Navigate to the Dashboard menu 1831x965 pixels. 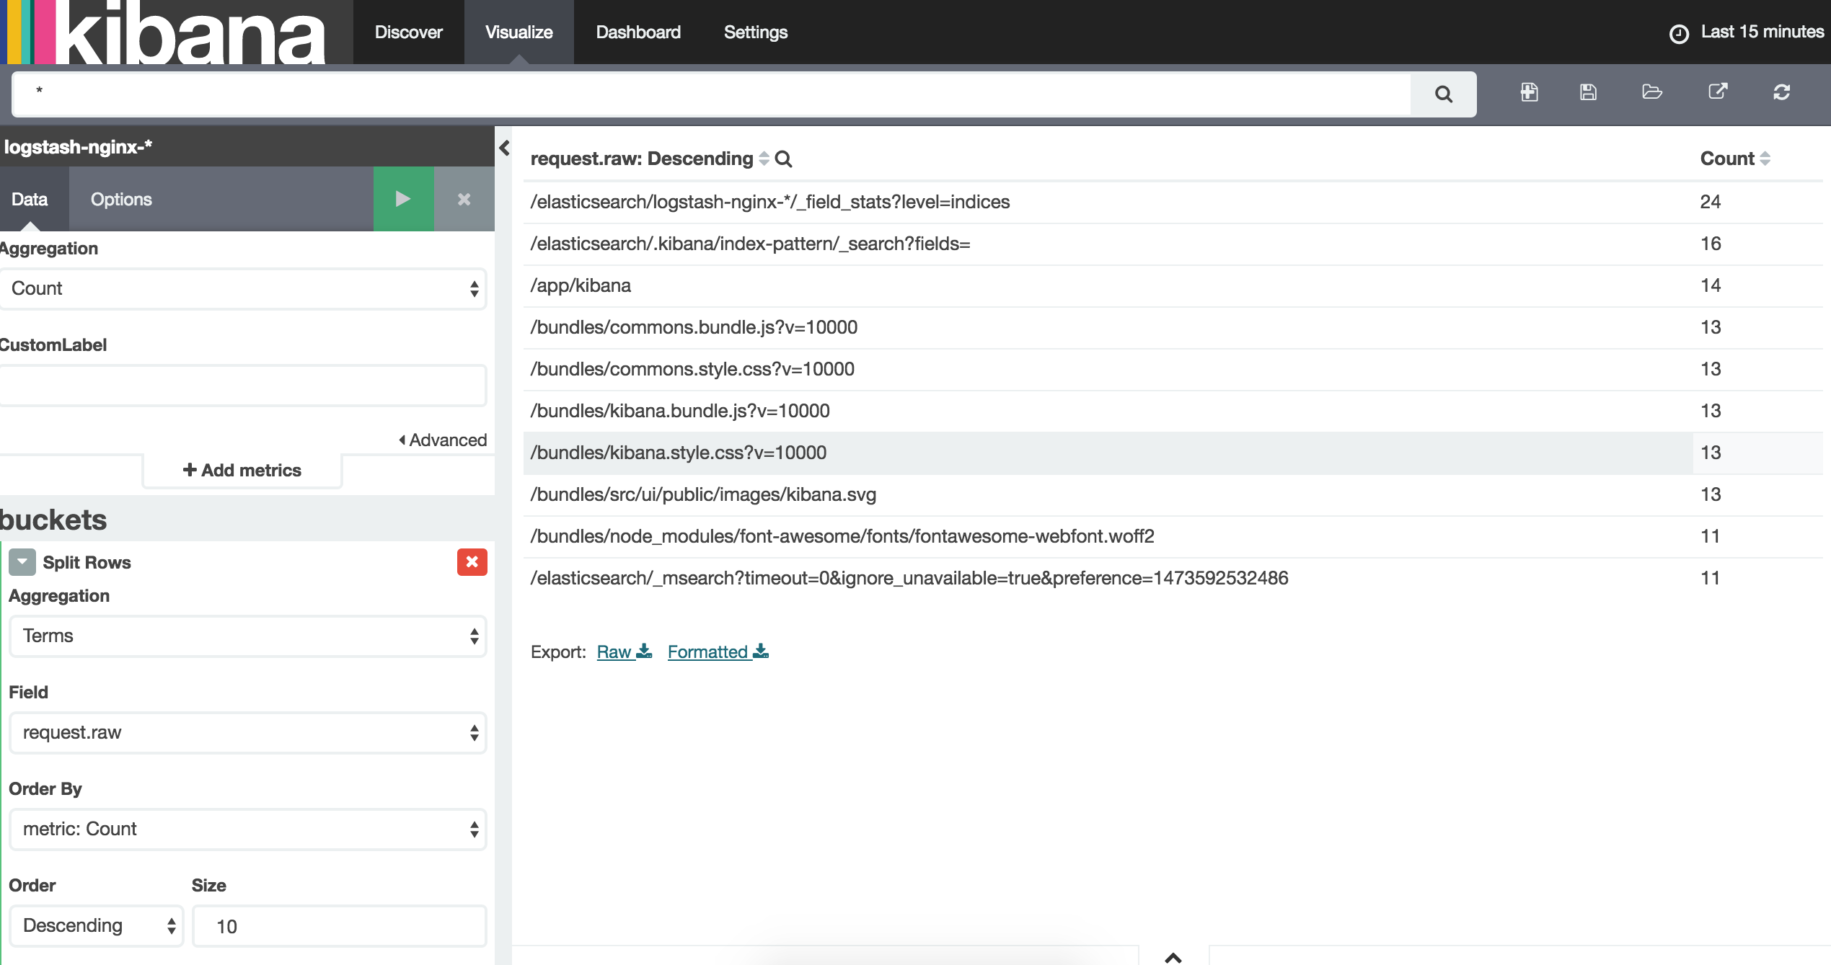tap(637, 32)
